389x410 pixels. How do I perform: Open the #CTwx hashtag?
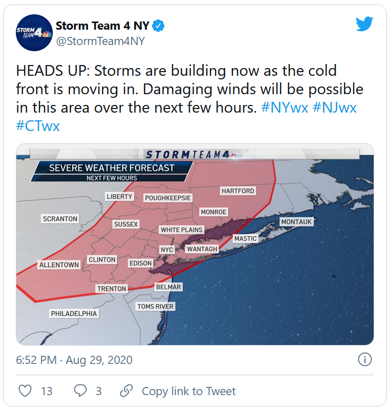[x=38, y=126]
